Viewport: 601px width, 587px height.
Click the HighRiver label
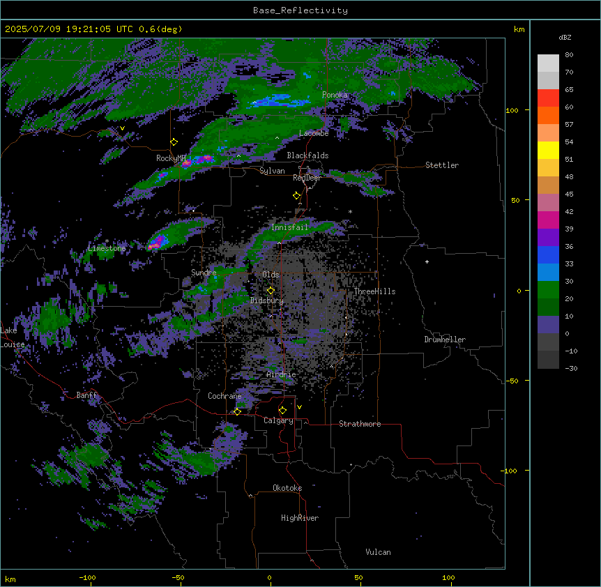[x=300, y=518]
